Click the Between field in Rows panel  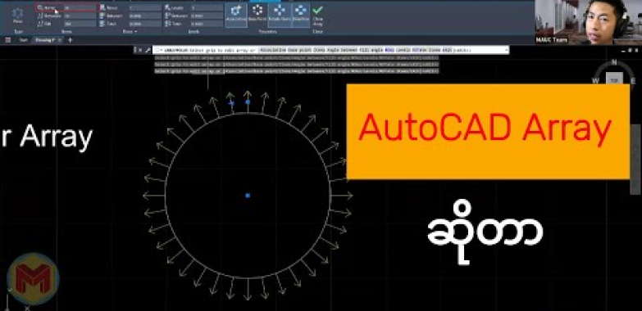click(145, 16)
